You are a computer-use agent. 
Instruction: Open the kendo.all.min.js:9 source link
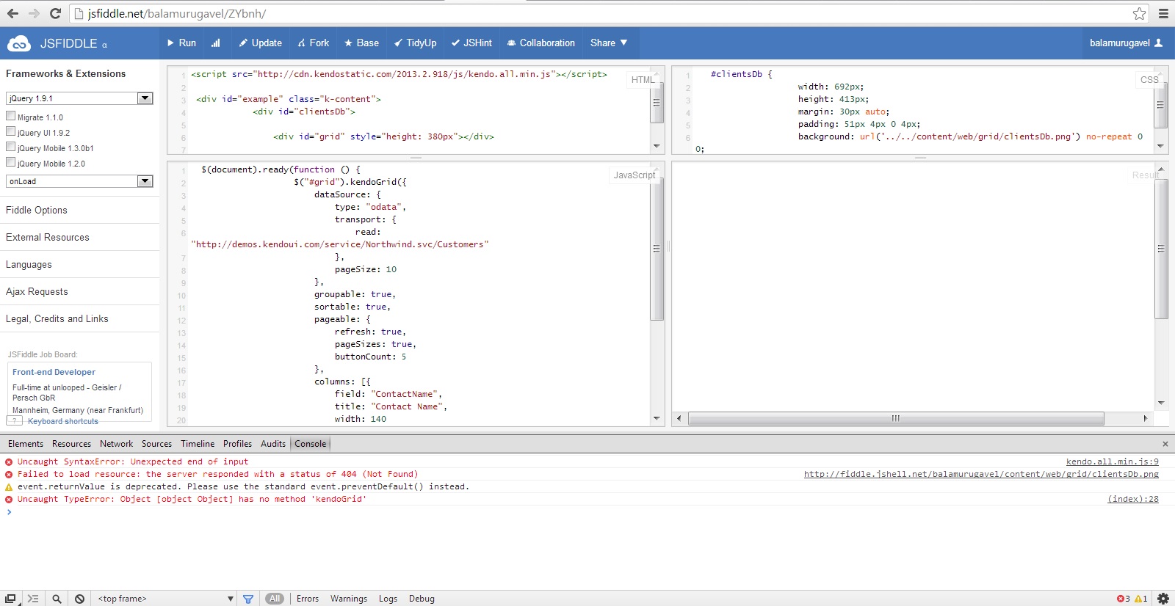pos(1112,461)
